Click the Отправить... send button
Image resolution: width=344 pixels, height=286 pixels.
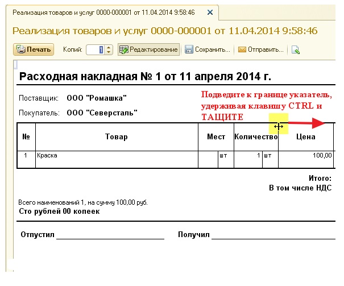261,49
